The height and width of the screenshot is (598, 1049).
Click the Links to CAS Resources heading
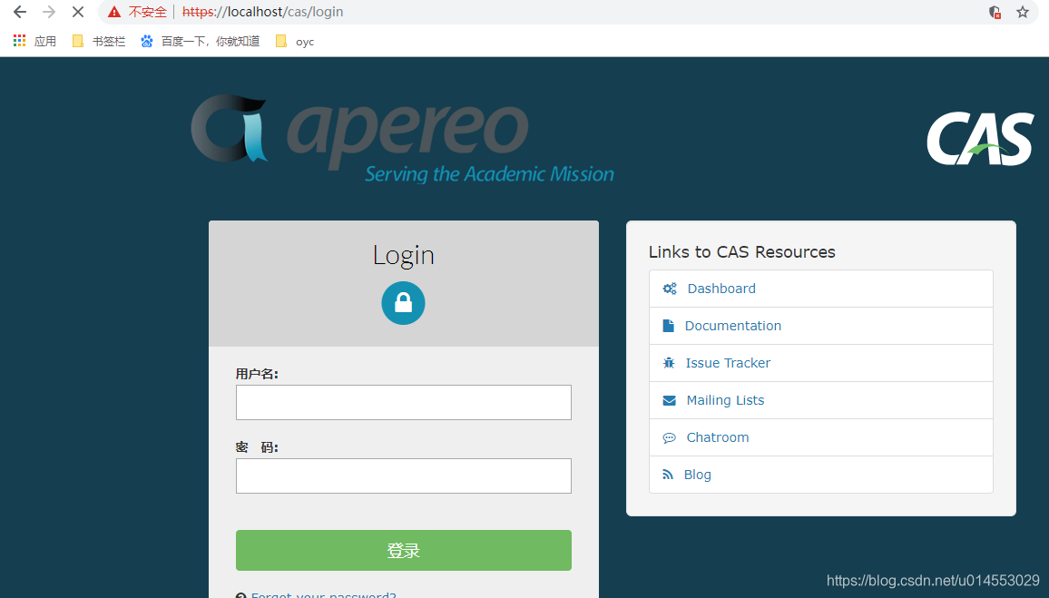click(742, 252)
